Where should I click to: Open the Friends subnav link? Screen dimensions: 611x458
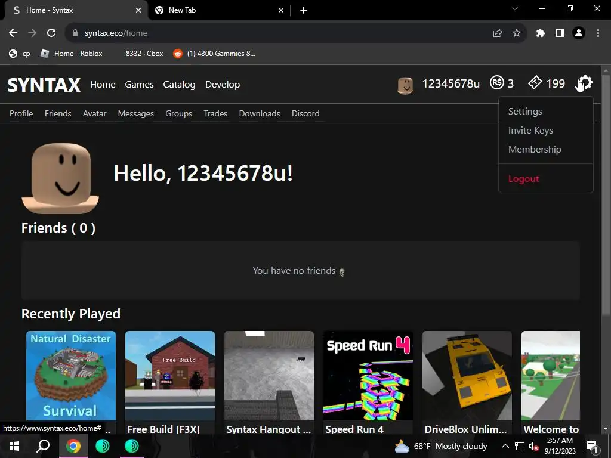click(x=58, y=113)
